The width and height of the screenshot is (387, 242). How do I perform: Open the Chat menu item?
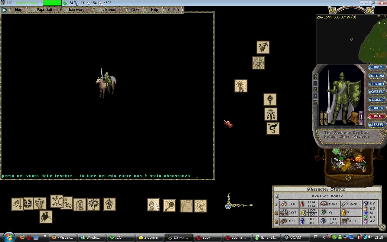pyautogui.click(x=135, y=10)
